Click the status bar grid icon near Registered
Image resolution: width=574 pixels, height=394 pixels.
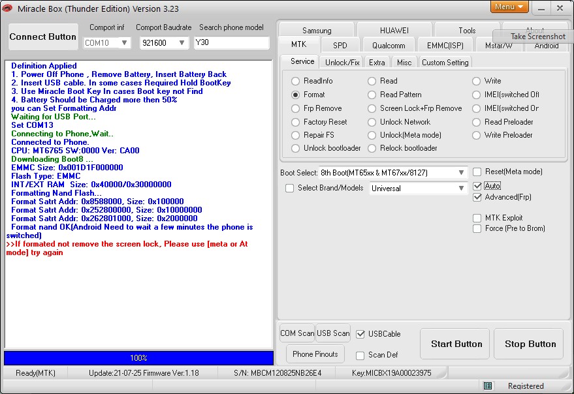(488, 386)
